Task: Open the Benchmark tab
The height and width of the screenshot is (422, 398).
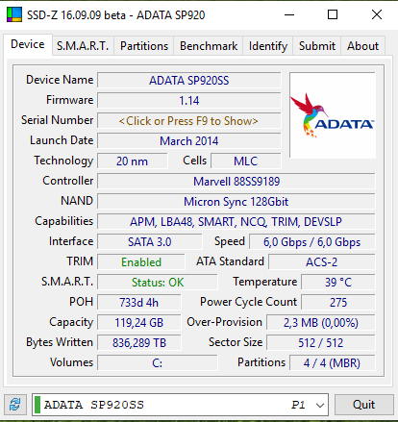Action: coord(209,46)
